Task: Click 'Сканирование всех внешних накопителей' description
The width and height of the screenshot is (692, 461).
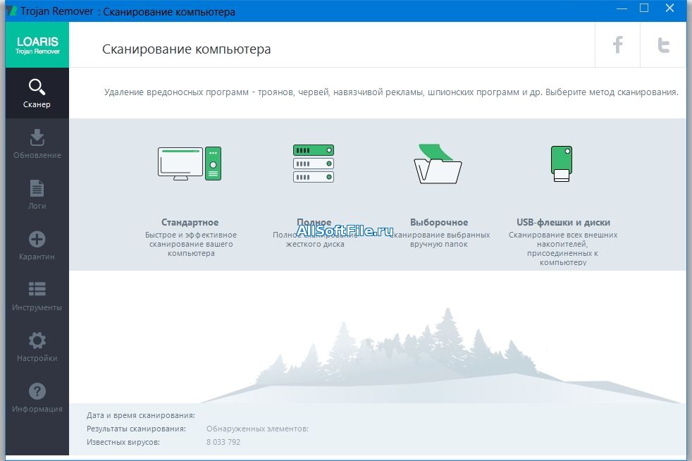Action: [563, 249]
